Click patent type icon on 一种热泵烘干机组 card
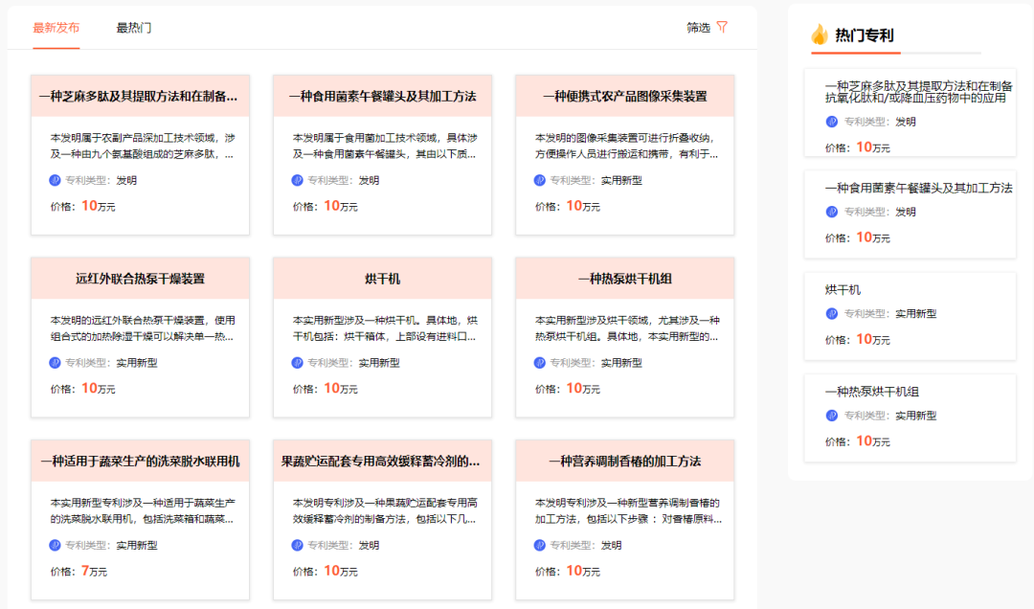The image size is (1034, 609). (537, 361)
